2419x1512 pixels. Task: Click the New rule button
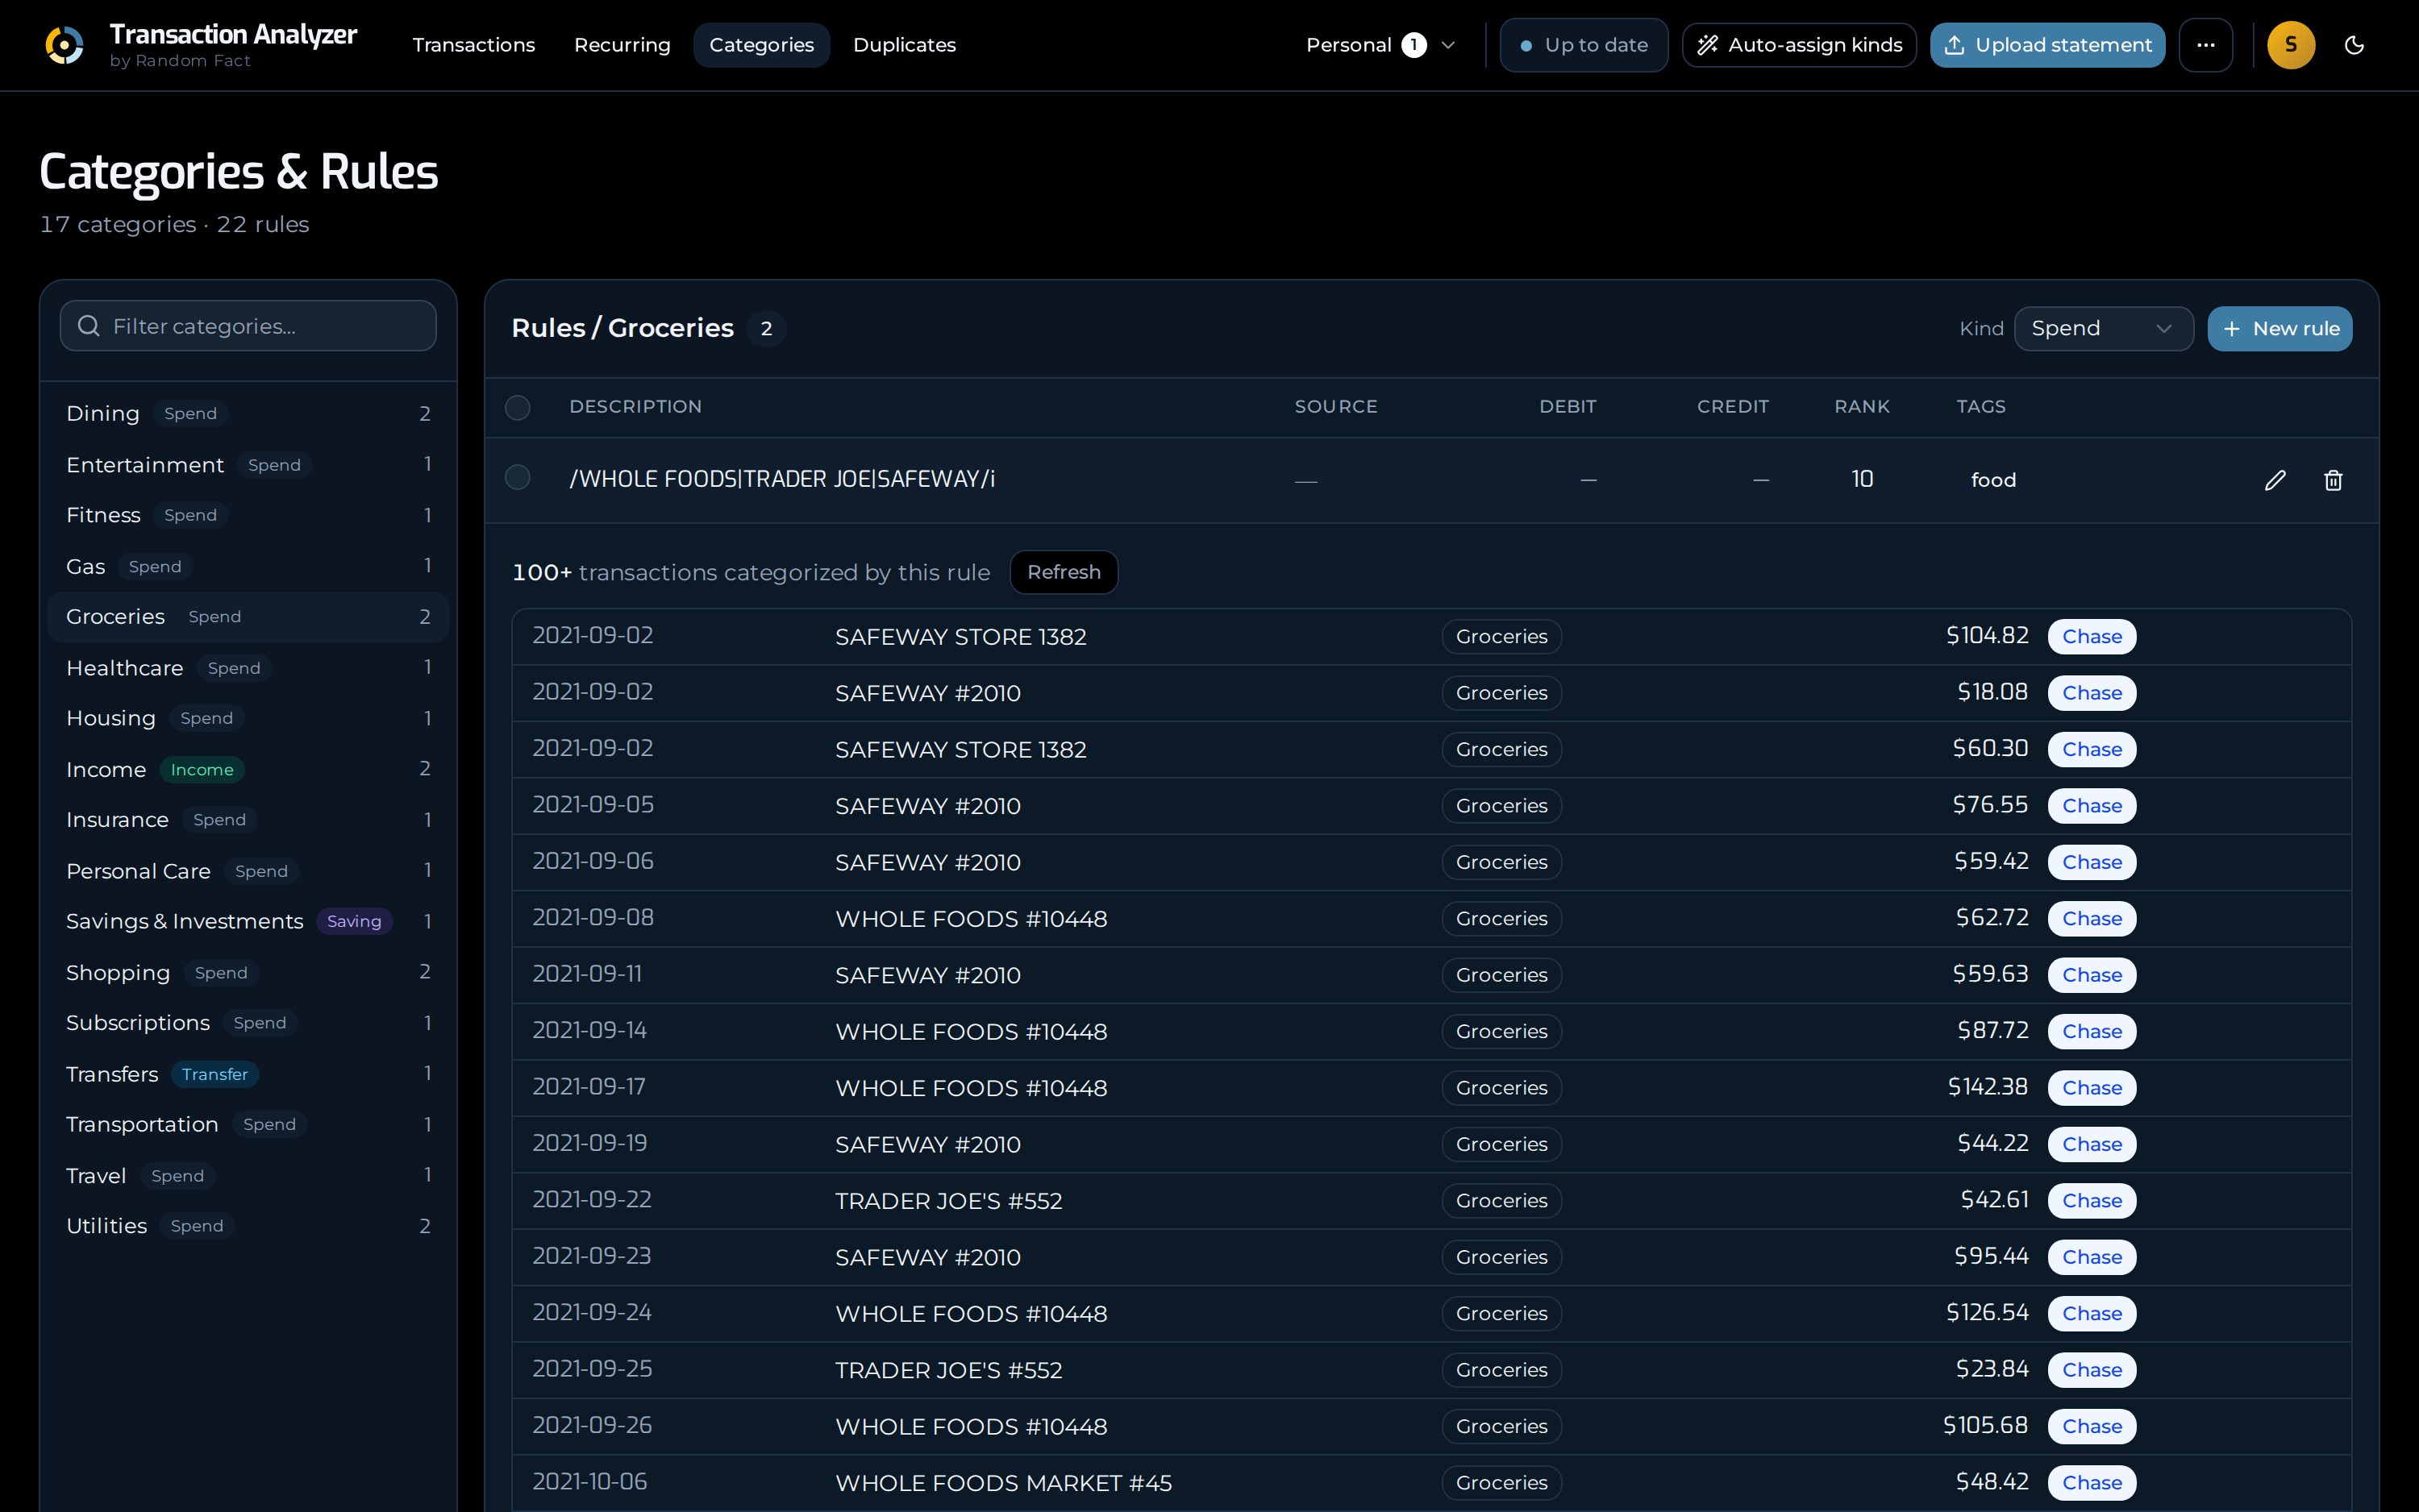pos(2280,329)
